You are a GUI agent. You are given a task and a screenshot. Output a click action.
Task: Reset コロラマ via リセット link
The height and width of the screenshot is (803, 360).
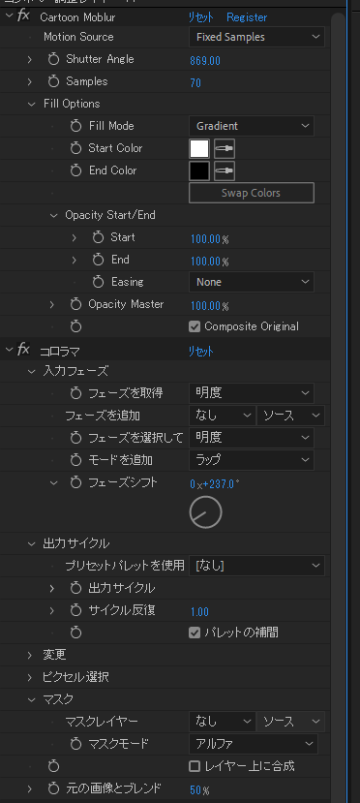click(201, 352)
